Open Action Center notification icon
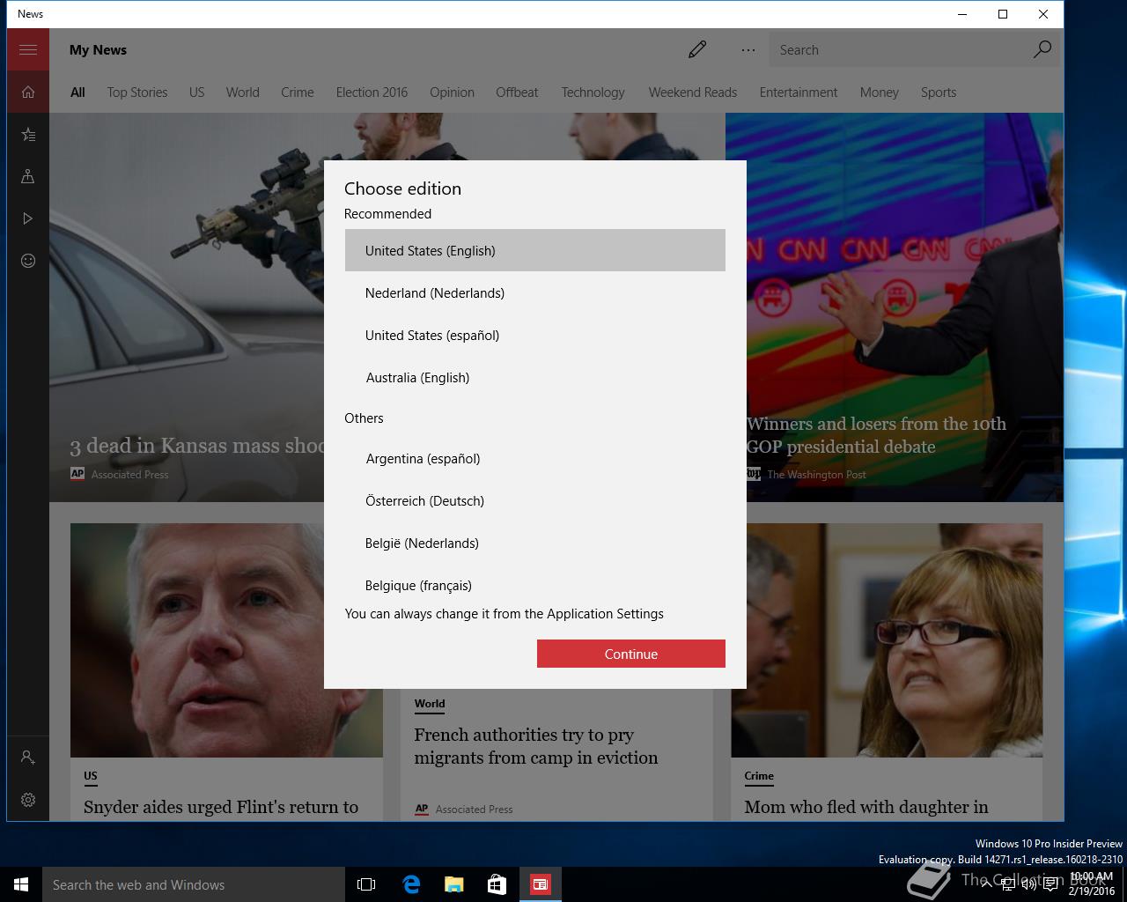The image size is (1127, 902). (1051, 884)
